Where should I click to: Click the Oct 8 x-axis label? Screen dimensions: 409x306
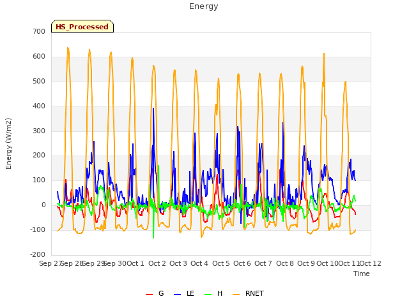click(x=285, y=263)
